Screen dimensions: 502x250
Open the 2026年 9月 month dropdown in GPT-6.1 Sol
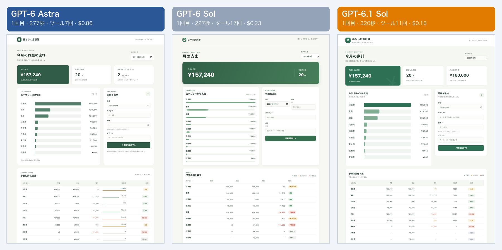[476, 58]
